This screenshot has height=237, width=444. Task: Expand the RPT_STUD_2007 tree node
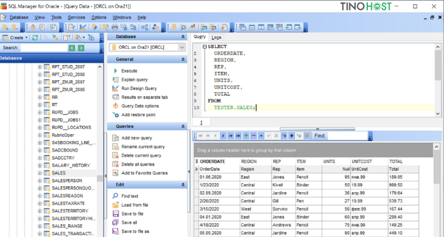pos(39,67)
